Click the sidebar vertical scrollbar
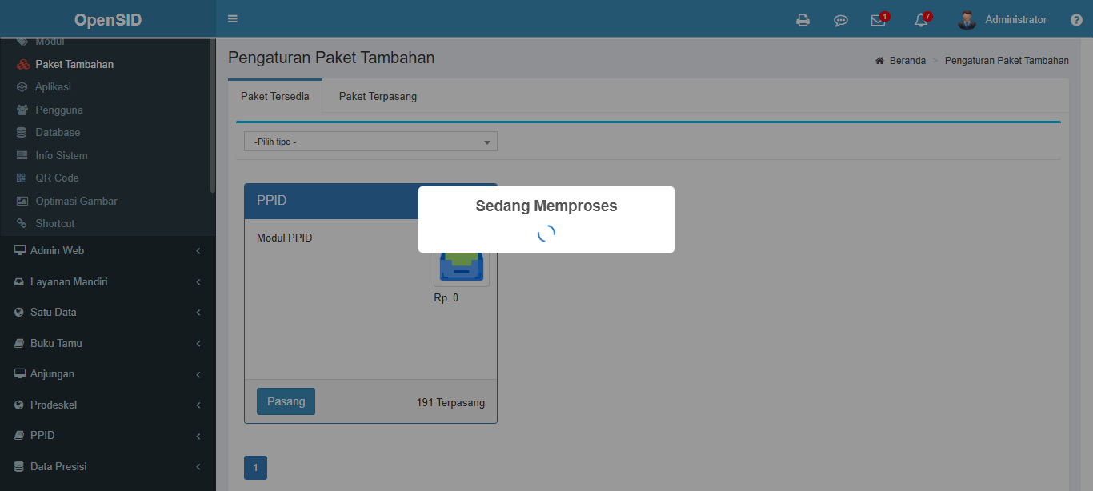Screen dimensions: 1093x491 click(213, 116)
